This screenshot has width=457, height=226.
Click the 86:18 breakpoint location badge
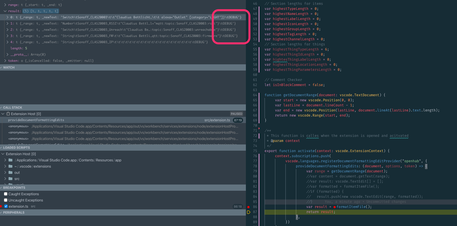point(238,207)
